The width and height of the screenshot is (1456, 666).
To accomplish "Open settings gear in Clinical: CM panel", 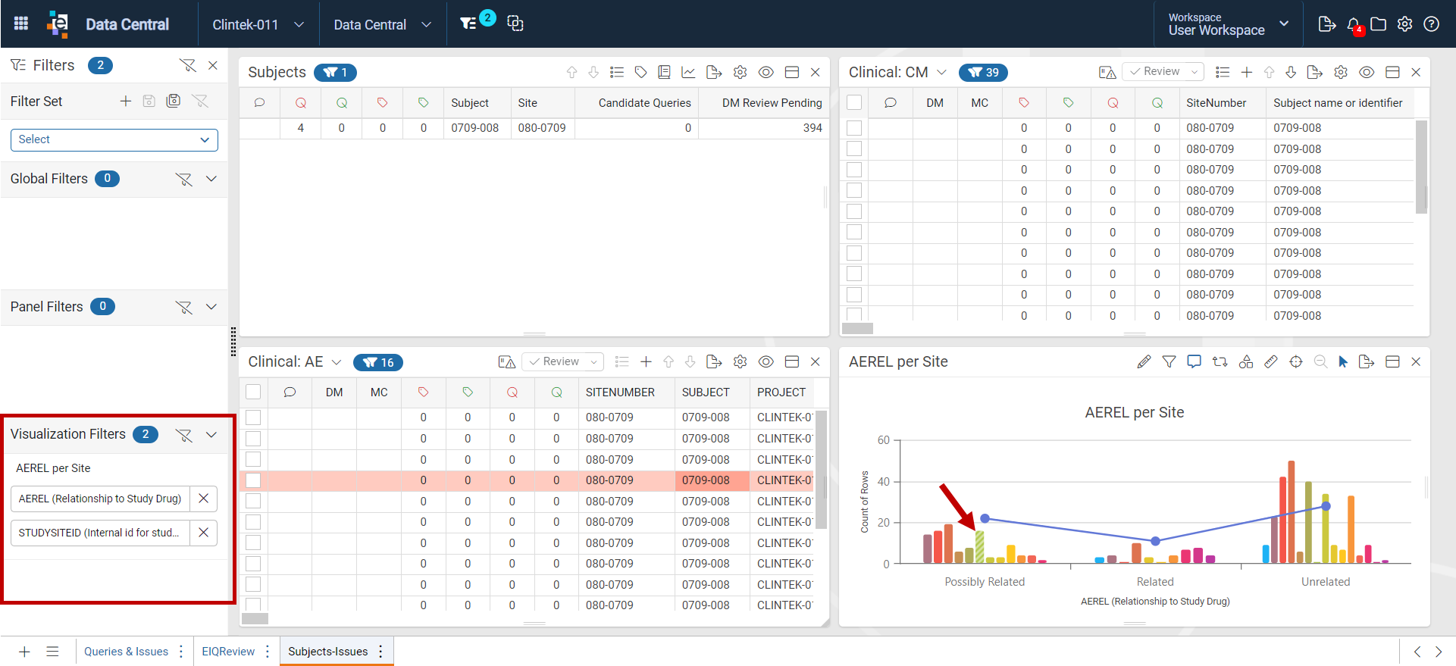I will pos(1341,72).
